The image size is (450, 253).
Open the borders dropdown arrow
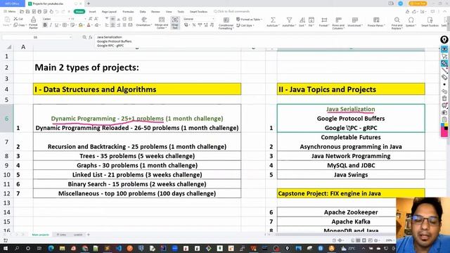(68, 25)
